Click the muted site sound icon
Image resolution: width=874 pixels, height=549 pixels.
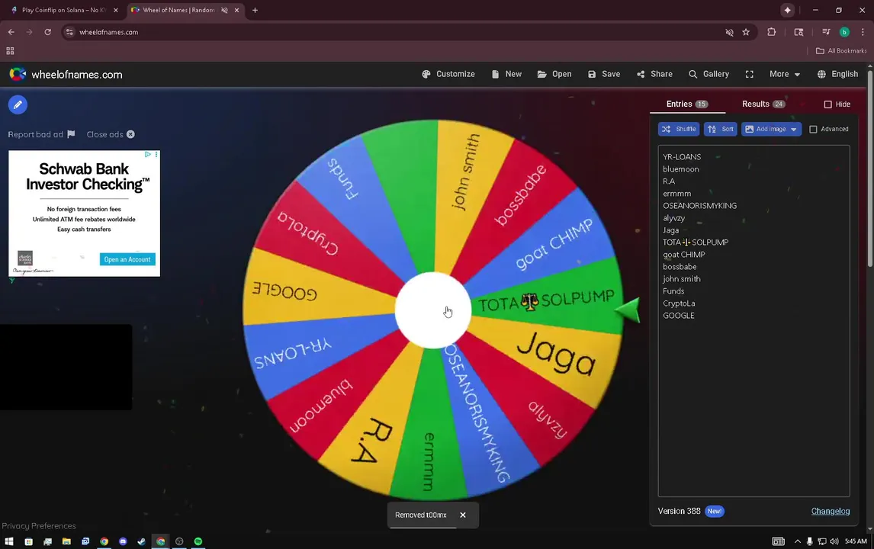[729, 32]
